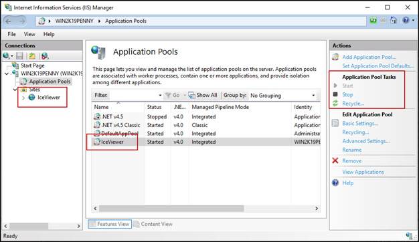Open Advanced Settings link
419x242 pixels.
click(x=366, y=141)
